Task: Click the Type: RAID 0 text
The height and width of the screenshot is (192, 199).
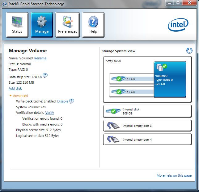Action: click(x=18, y=70)
